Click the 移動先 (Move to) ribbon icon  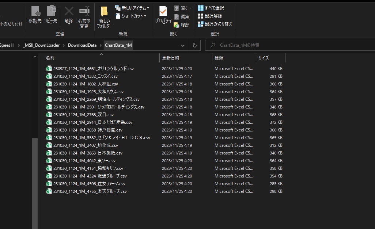tap(35, 15)
